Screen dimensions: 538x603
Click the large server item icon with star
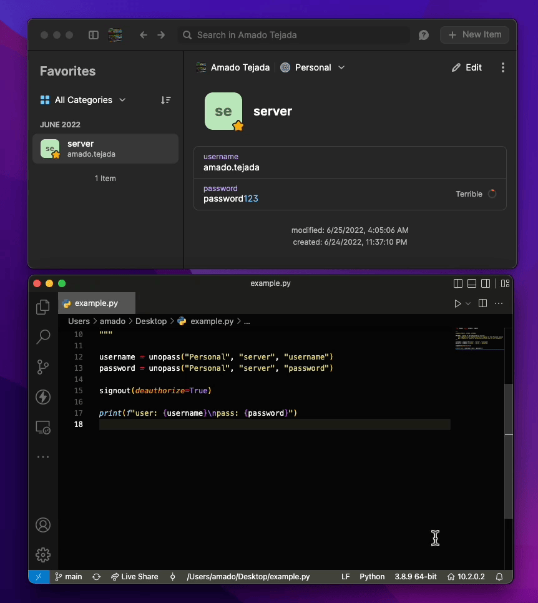pyautogui.click(x=224, y=111)
